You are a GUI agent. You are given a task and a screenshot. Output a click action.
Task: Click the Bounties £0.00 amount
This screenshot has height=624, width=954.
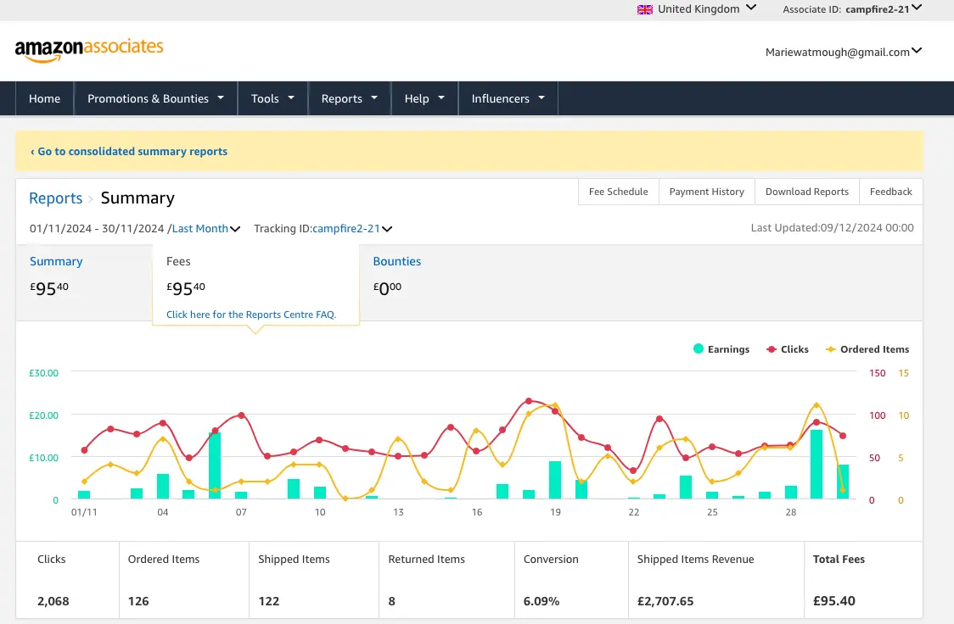click(x=387, y=287)
